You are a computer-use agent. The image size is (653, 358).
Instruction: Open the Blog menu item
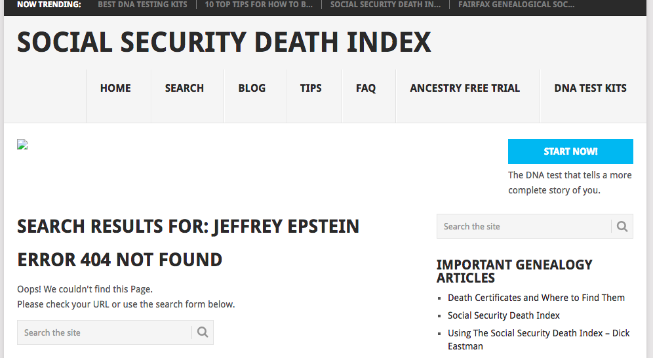252,88
